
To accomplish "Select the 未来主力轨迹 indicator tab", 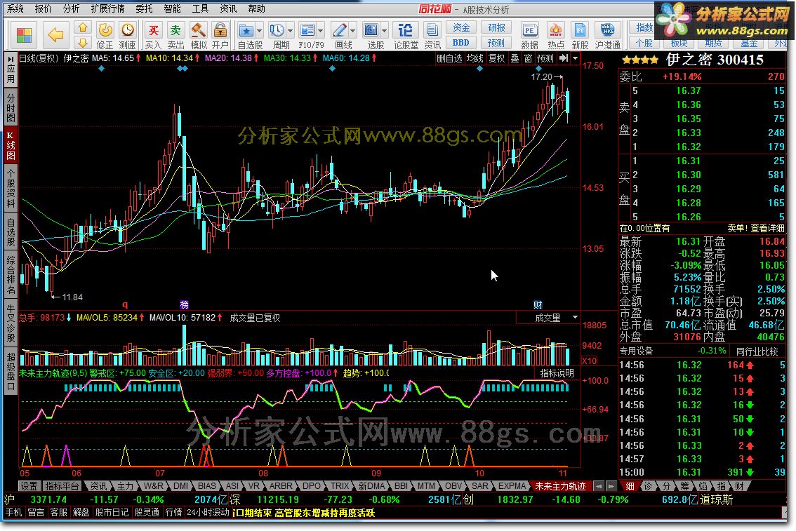I will click(x=560, y=486).
